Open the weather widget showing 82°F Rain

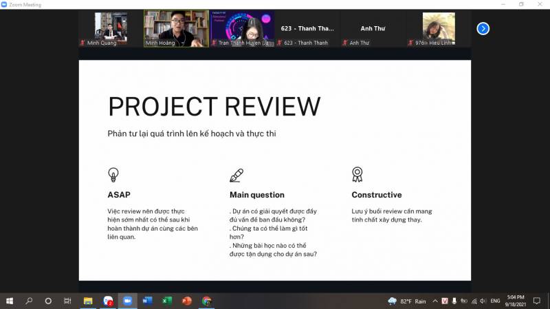pyautogui.click(x=408, y=301)
